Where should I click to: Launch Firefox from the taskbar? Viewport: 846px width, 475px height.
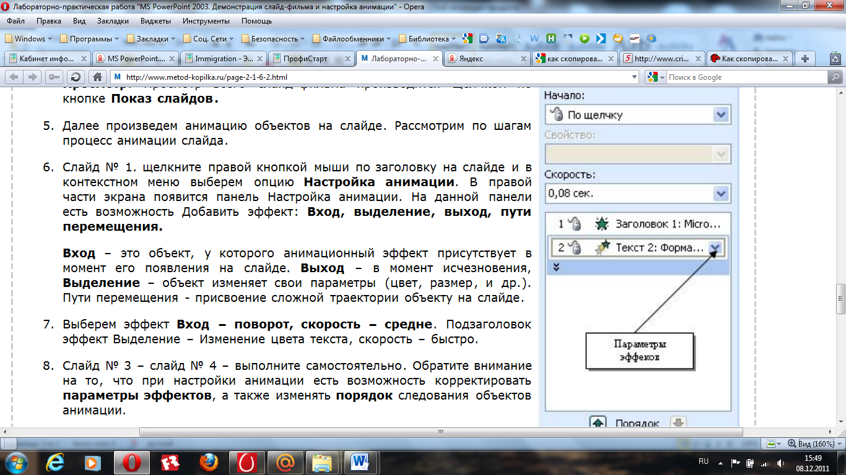(209, 462)
